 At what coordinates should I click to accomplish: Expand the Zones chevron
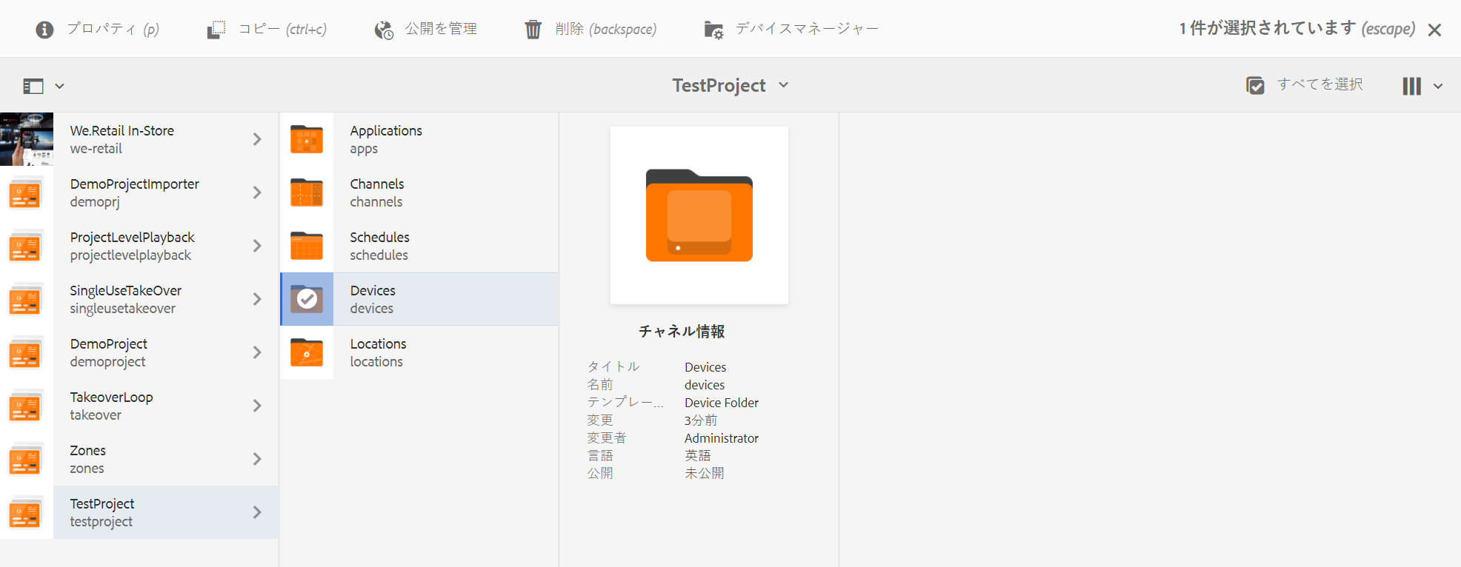click(x=257, y=459)
